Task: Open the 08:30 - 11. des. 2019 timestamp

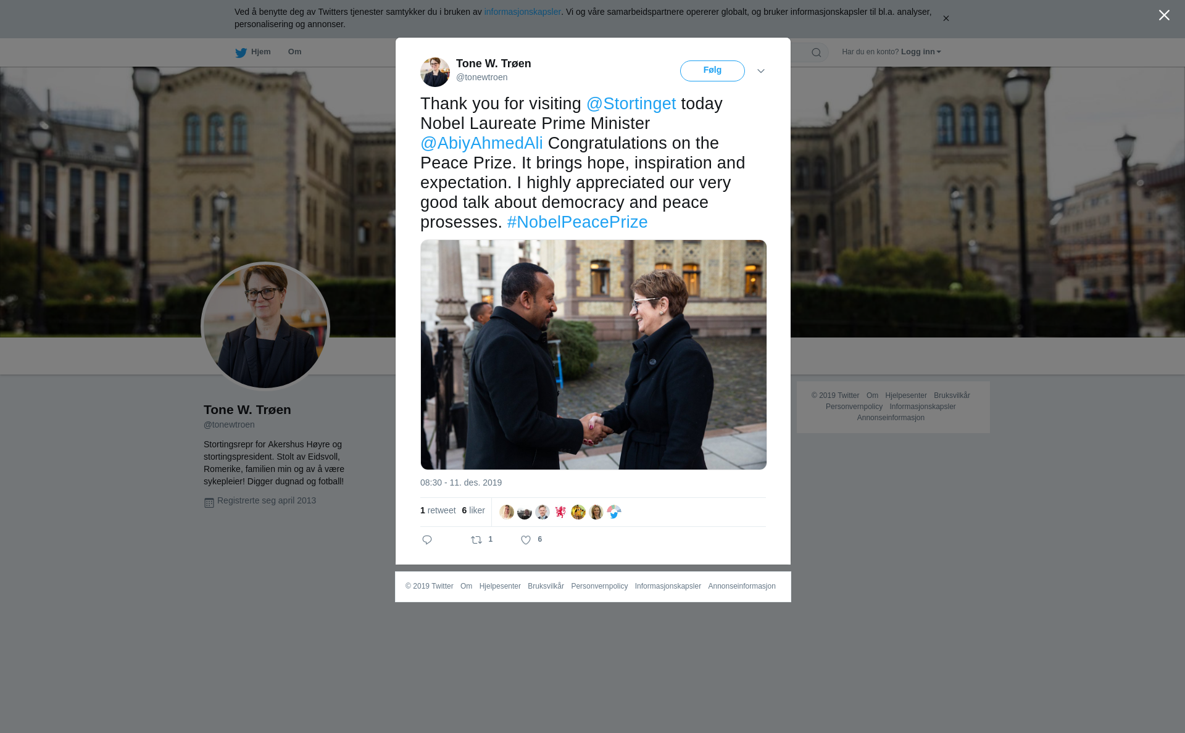Action: [x=461, y=482]
